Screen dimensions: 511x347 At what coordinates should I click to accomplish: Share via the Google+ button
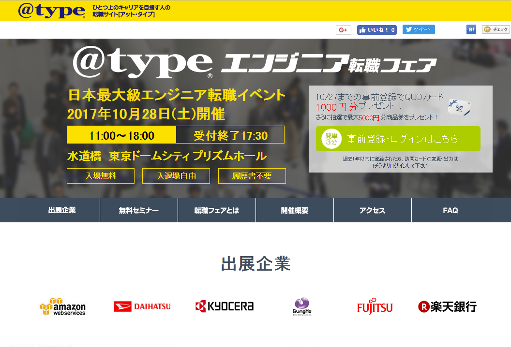343,30
